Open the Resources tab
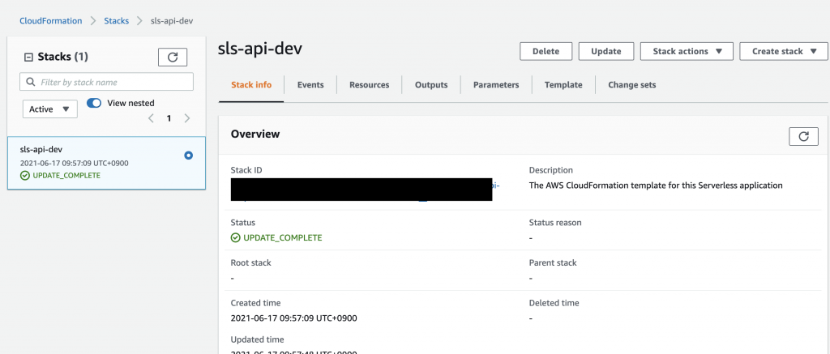The image size is (830, 354). 370,85
